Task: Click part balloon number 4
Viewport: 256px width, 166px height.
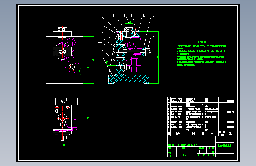Action: coord(100,37)
